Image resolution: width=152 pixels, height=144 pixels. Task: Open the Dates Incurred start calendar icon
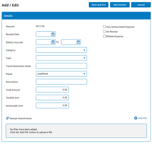tap(53, 42)
